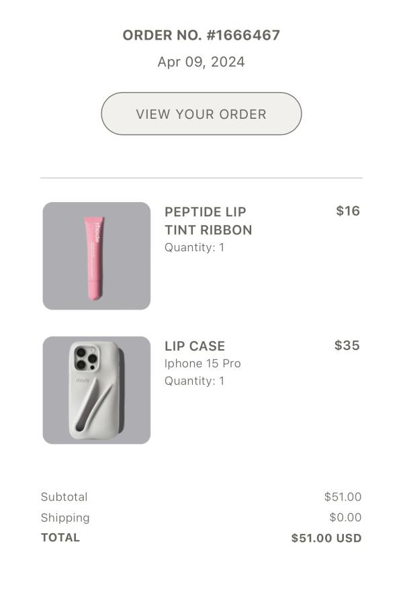403x593 pixels.
Task: Select the pink lip tint product thumbnail
Action: [97, 256]
